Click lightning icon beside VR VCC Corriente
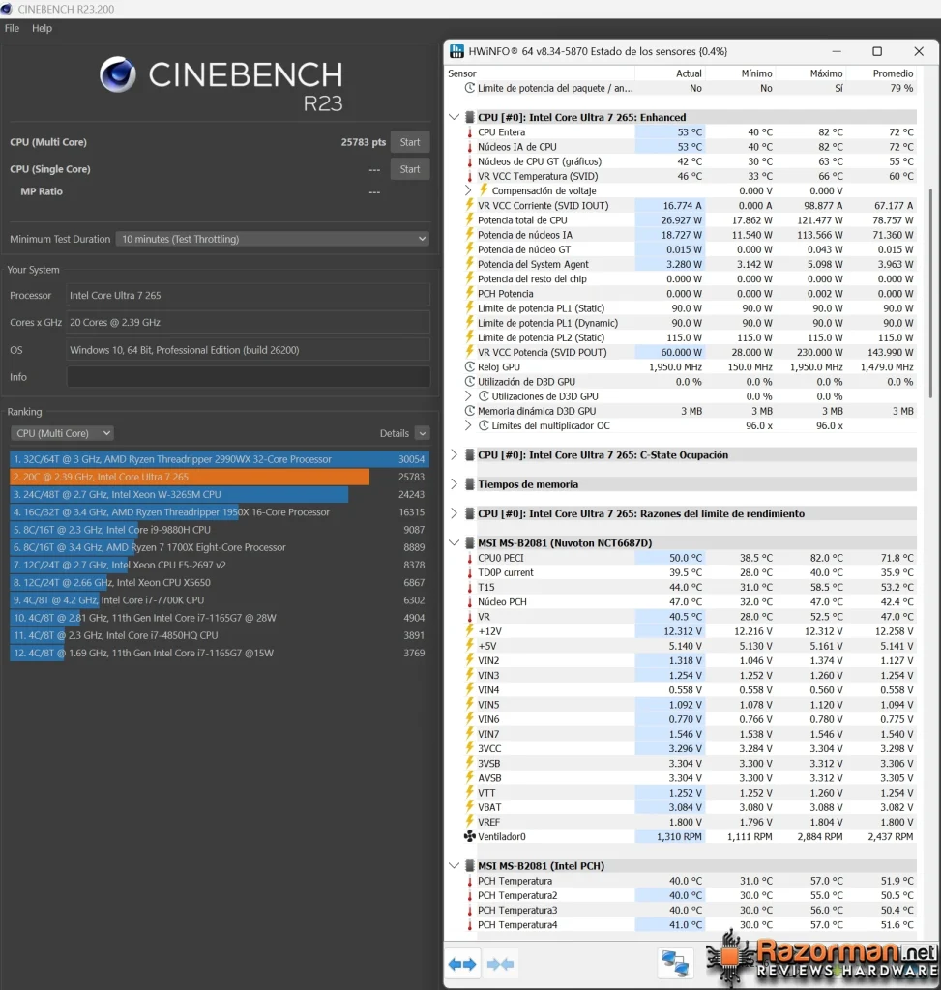The width and height of the screenshot is (941, 990). (470, 205)
